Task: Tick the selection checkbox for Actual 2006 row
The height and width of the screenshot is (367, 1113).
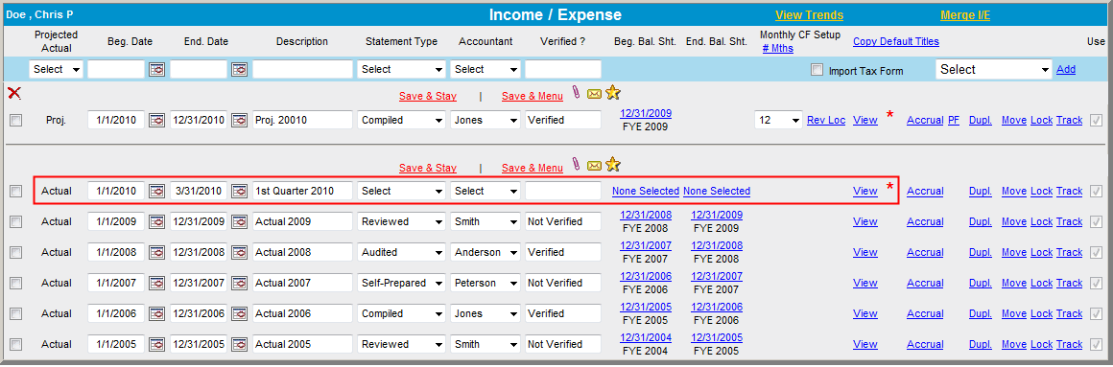Action: 15,314
